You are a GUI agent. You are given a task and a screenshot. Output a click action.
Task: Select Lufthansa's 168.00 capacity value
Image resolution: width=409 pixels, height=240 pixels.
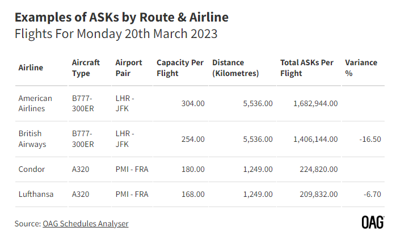193,195
